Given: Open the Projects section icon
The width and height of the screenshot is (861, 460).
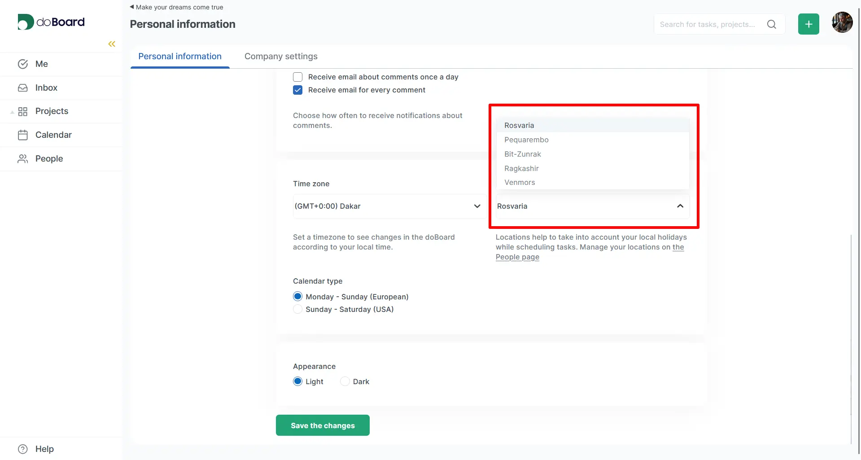Looking at the screenshot, I should click(x=23, y=111).
